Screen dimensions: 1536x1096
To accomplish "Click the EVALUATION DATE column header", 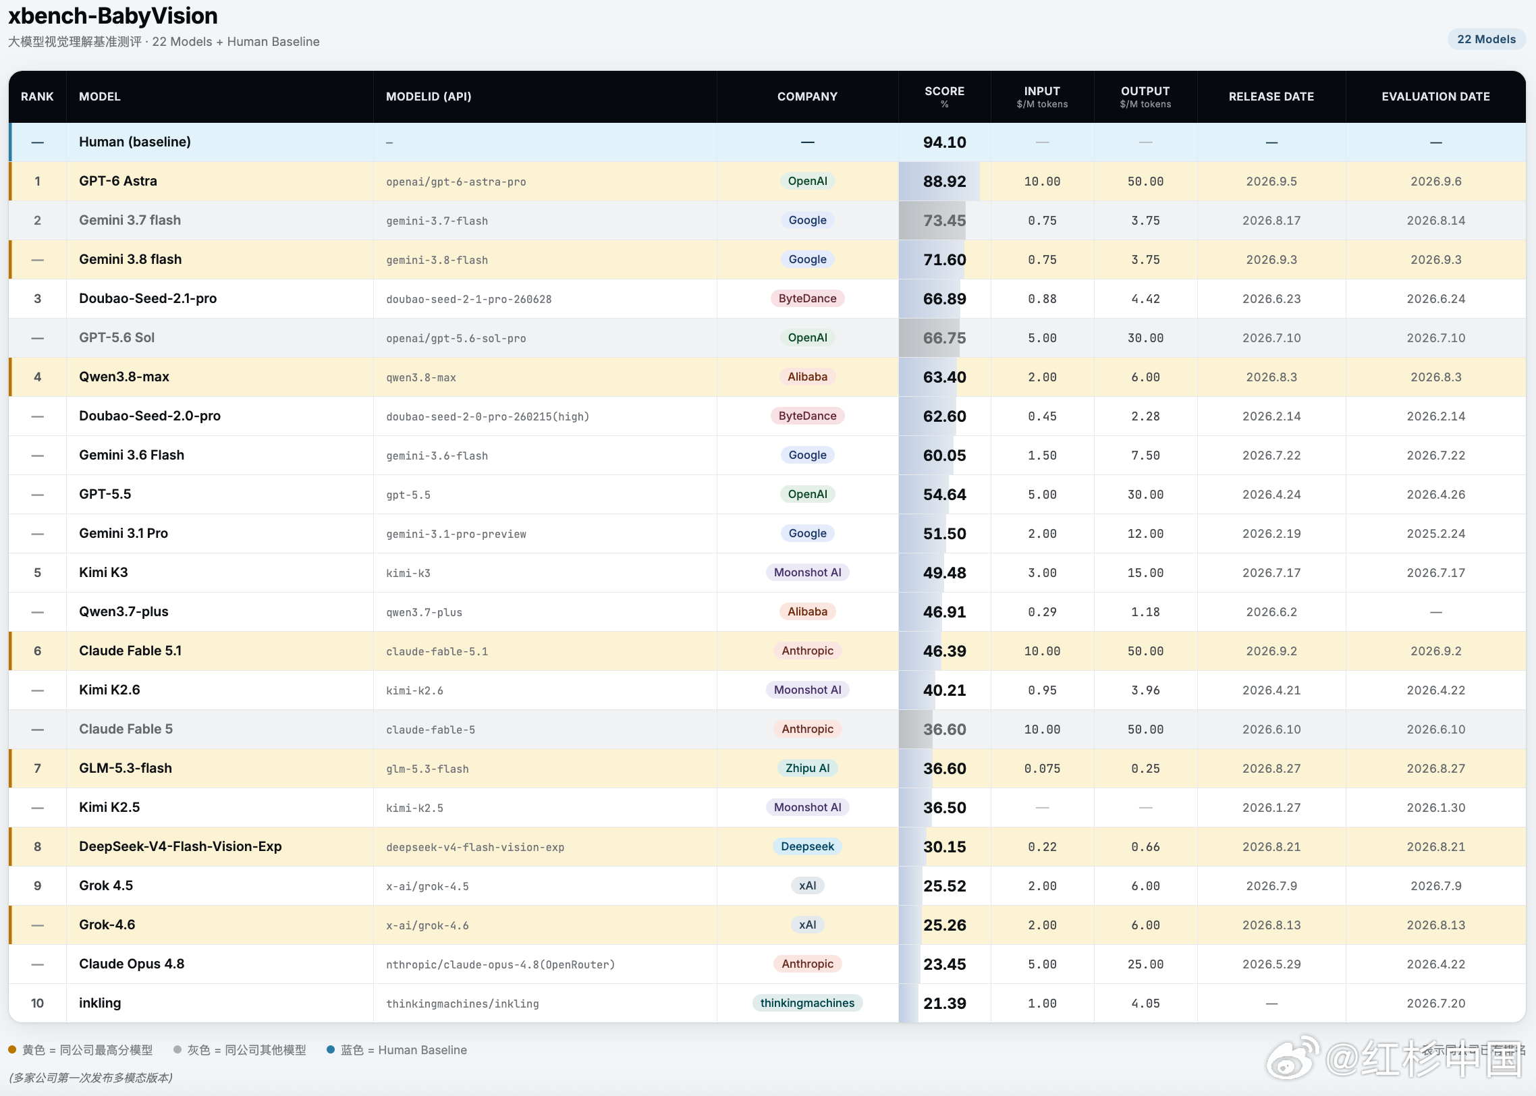I will click(1435, 97).
